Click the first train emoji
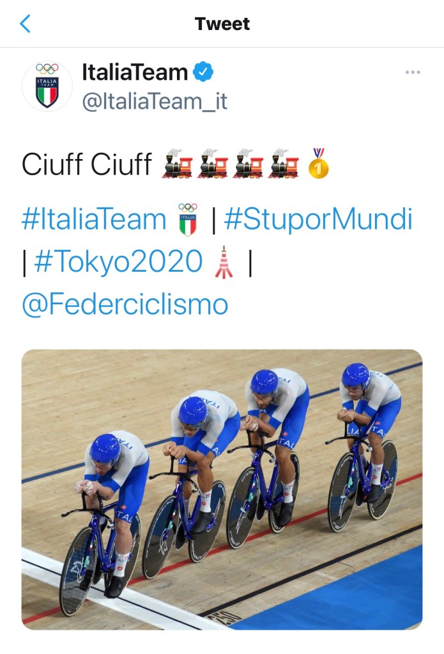Screen dimensions: 444x654 click(x=178, y=164)
